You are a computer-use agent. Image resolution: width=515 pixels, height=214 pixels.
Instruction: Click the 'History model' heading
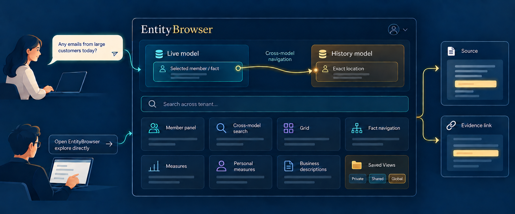pos(352,53)
